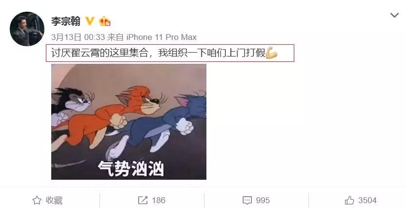Viewport: 406px width, 208px height.
Task: Click the comment bubble icon
Action: [247, 200]
